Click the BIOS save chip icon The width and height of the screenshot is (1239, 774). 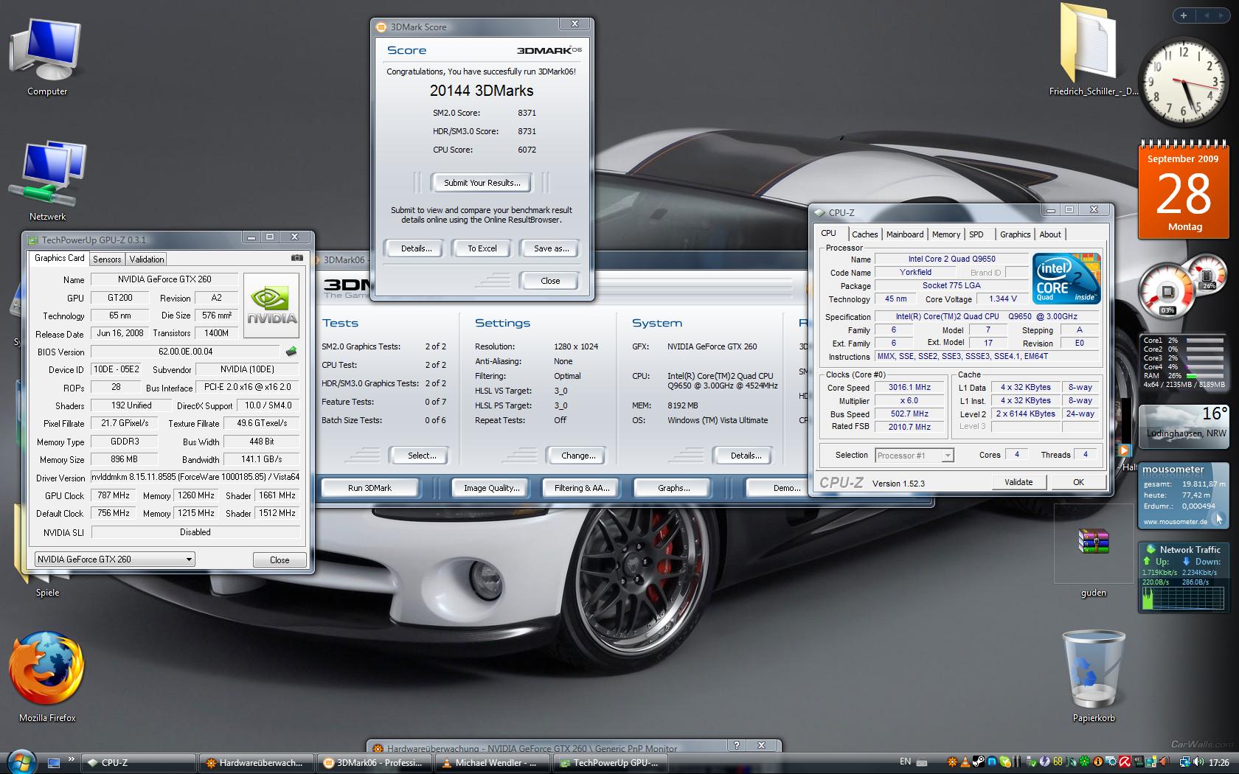tap(291, 352)
